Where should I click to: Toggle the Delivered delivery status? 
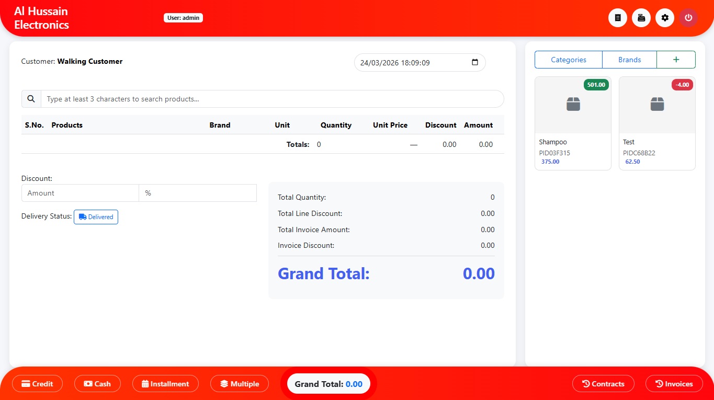coord(96,217)
